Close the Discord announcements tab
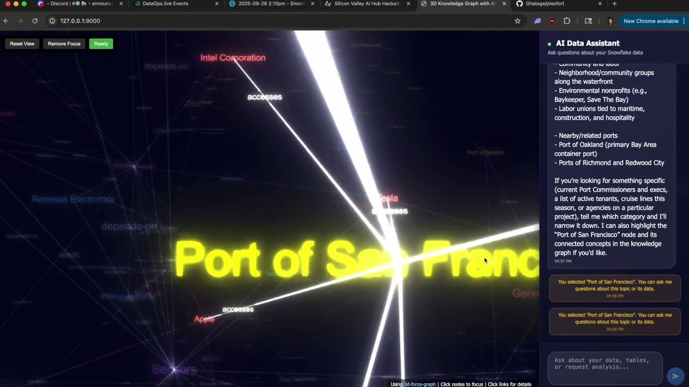The width and height of the screenshot is (689, 387). tap(121, 4)
